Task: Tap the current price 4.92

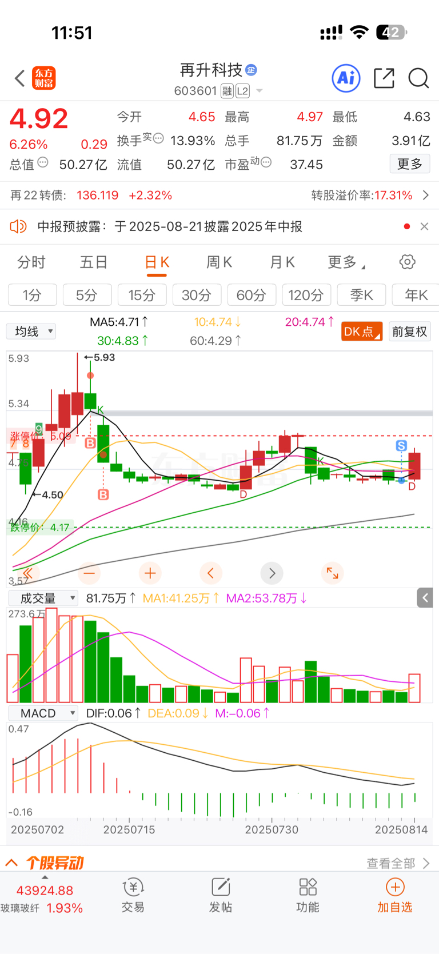Action: tap(39, 119)
